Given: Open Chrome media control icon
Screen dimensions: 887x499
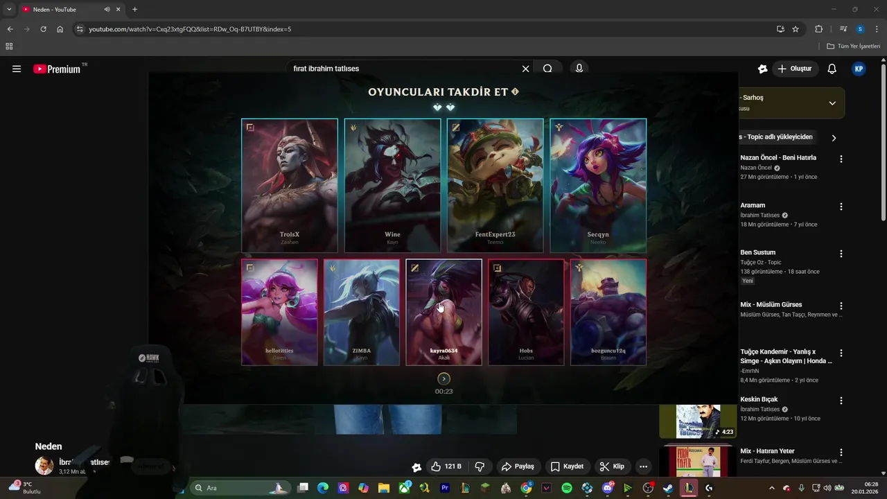Looking at the screenshot, I should [843, 29].
